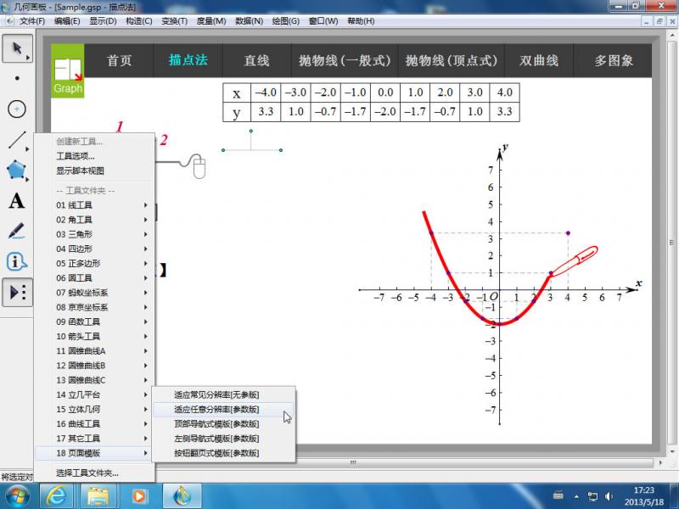Select the Text tool
Screen dimensions: 679x509
point(16,201)
